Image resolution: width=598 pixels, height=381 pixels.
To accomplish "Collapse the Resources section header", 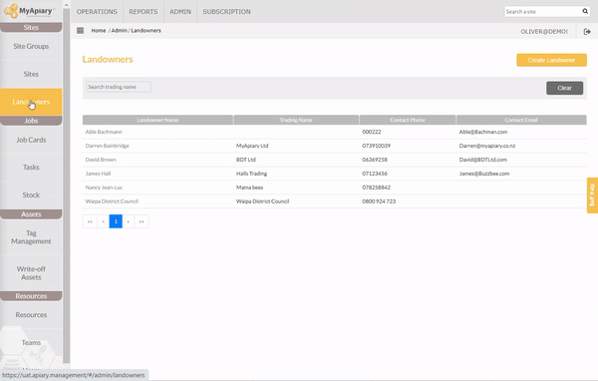I will (x=31, y=296).
